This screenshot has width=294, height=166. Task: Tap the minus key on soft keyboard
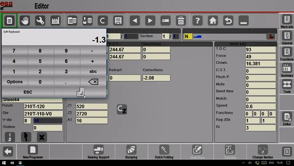pyautogui.click(x=92, y=51)
